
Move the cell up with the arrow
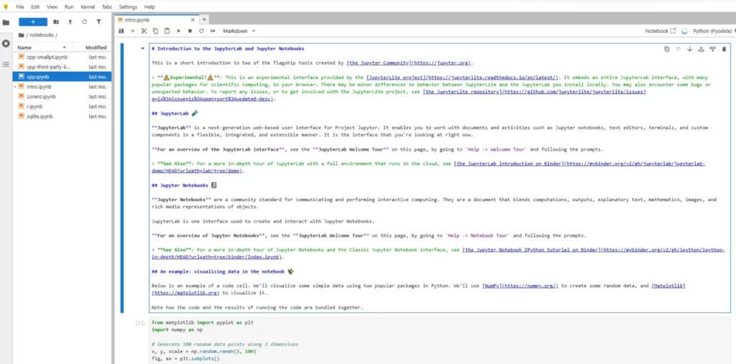coord(678,49)
